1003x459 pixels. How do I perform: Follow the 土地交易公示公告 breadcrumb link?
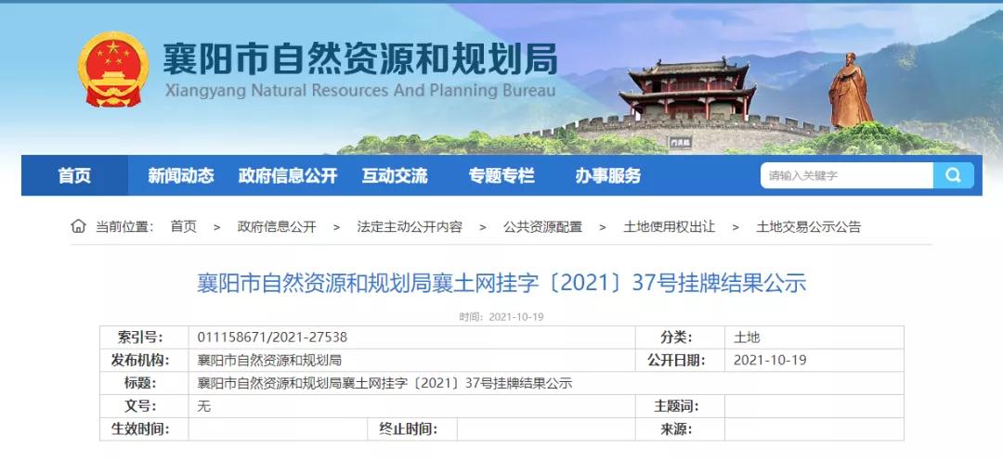809,226
